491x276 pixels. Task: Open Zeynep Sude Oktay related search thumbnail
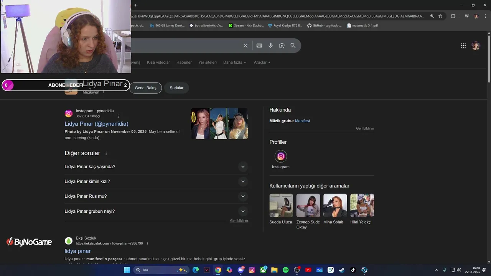click(308, 205)
